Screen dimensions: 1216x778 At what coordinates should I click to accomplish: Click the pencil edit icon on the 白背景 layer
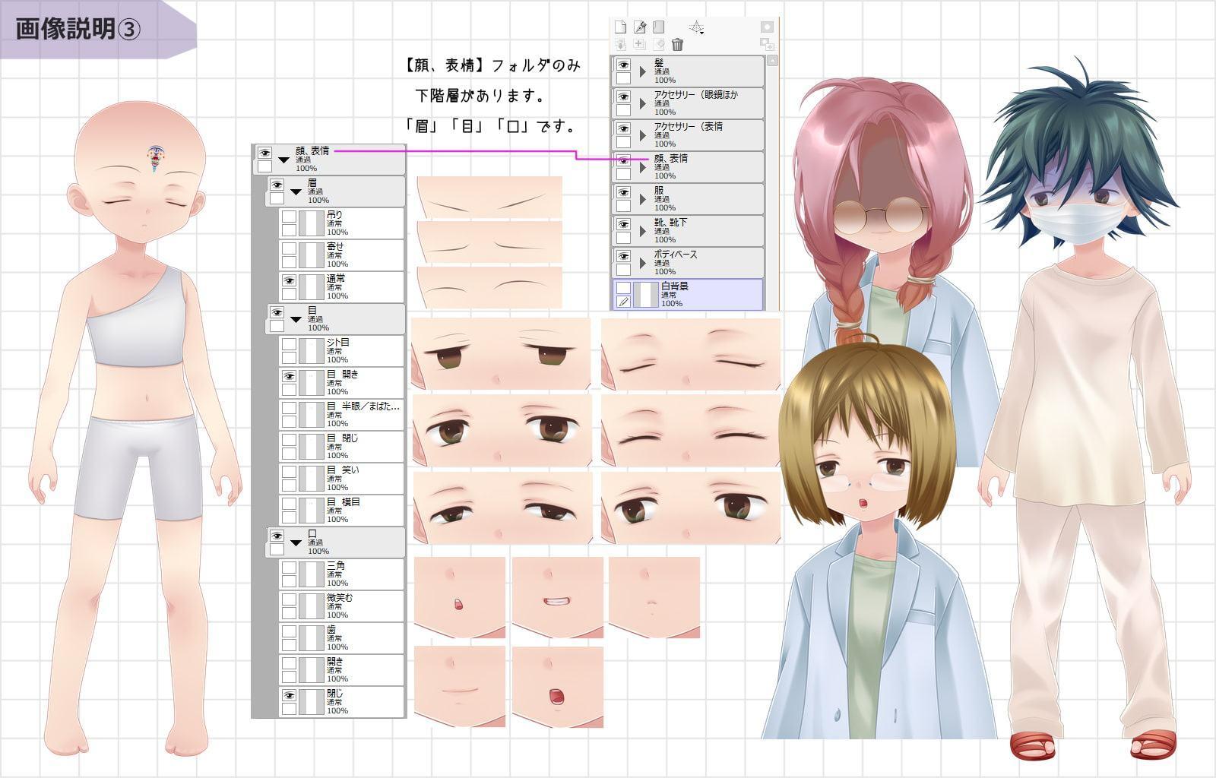point(624,301)
